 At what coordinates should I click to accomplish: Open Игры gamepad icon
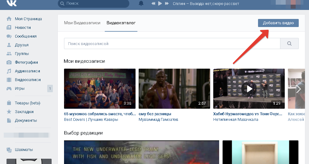point(9,89)
